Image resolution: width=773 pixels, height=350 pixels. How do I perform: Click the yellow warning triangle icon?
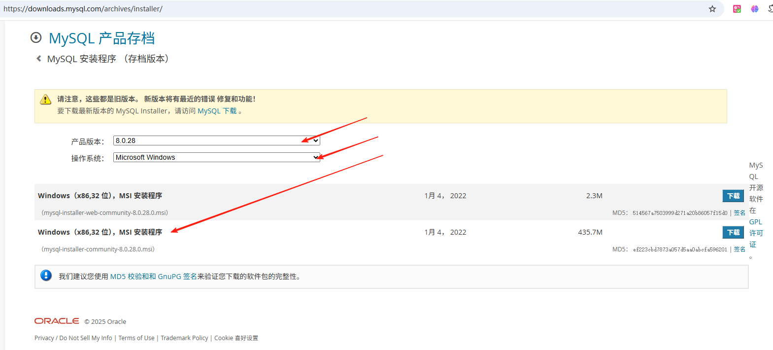tap(45, 100)
